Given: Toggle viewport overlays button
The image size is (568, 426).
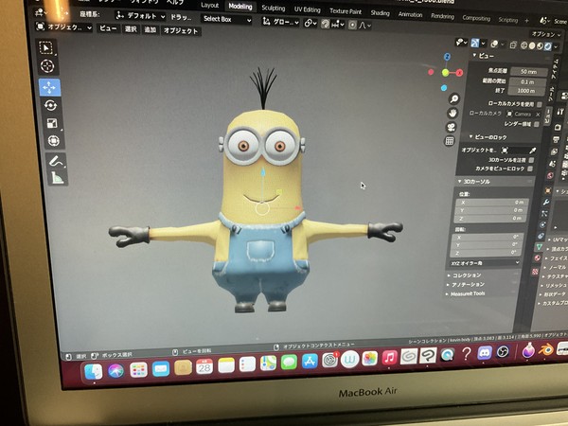Looking at the screenshot, I should (x=494, y=44).
